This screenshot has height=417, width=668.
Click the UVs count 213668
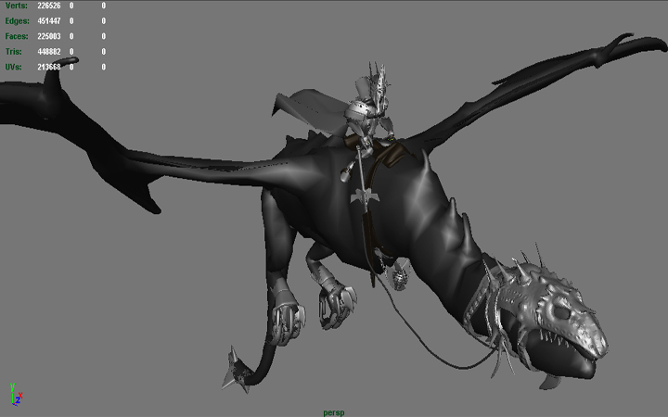(x=49, y=67)
